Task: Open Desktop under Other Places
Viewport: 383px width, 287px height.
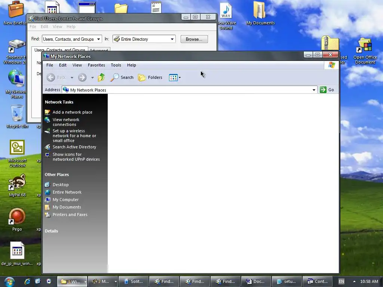Action: click(61, 185)
